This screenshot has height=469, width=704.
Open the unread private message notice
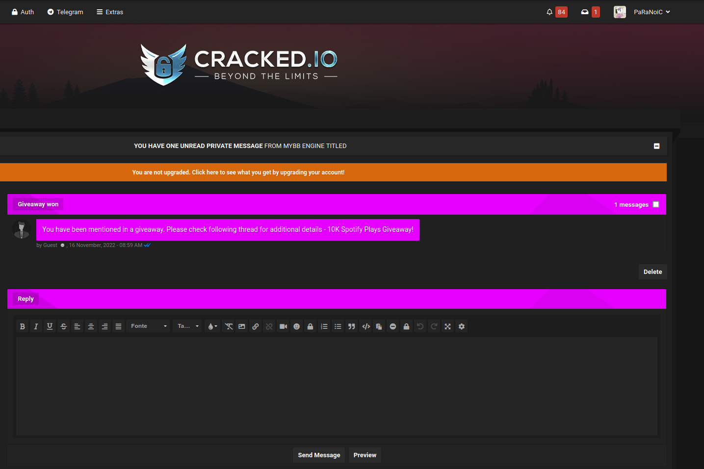240,146
